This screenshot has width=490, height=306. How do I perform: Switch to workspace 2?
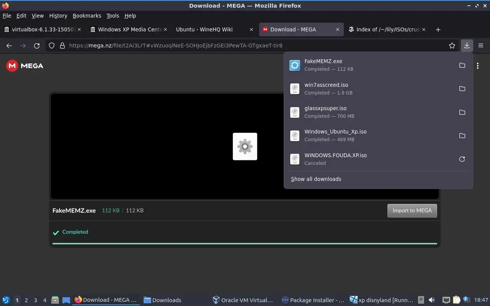[26, 300]
